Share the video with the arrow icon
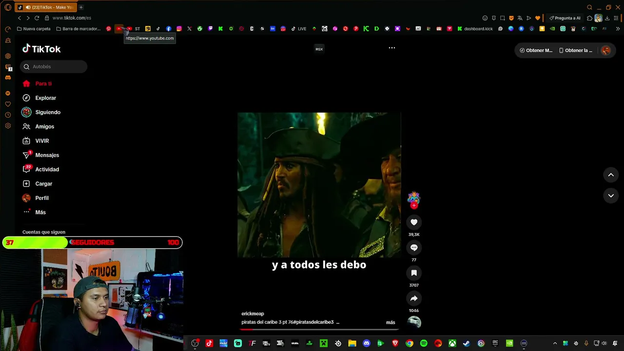This screenshot has height=351, width=624. (414, 298)
